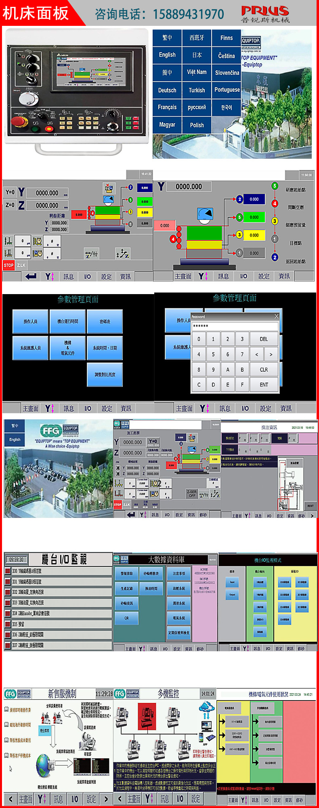The image size is (319, 808).
Task: Click green circle 5 on the grinding step list
Action: click(275, 186)
